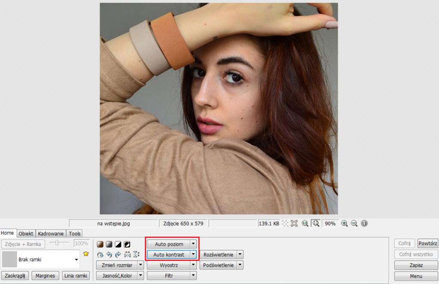Rotate photo 90 degrees counterclockwise
Screen dimensions: 439x284
tap(109, 254)
